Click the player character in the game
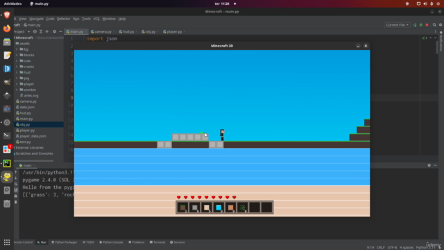This screenshot has height=250, width=444. click(x=222, y=135)
